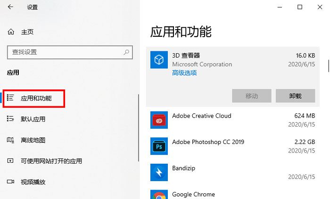Screen dimensions: 330x199
Task: Open 视频播放 settings page
Action: (x=33, y=182)
